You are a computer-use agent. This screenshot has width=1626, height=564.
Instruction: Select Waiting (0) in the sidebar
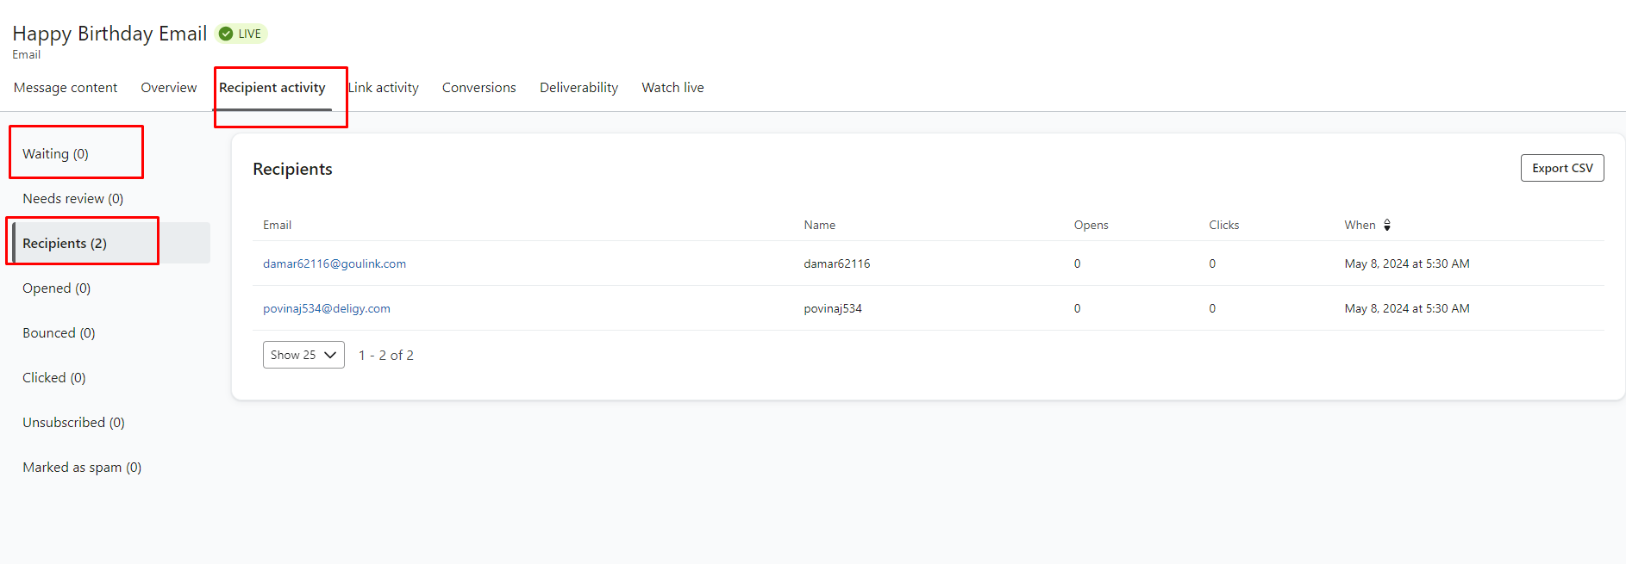pos(55,154)
